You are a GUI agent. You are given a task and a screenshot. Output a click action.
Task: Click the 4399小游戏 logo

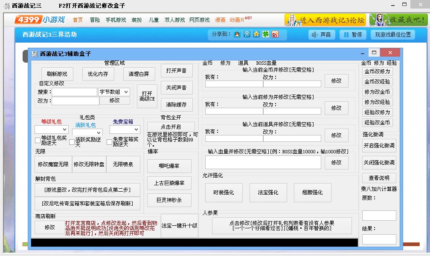[x=40, y=20]
